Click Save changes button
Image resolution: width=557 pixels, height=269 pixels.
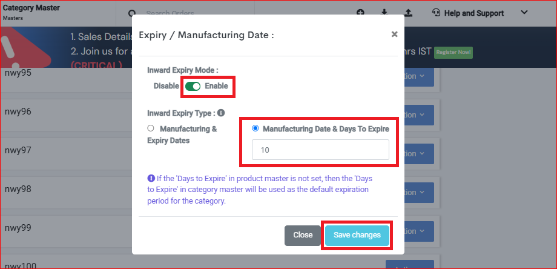click(357, 235)
